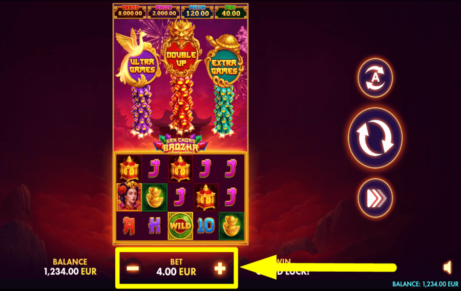Spin the reels with large spin button
This screenshot has width=461, height=291.
[375, 138]
